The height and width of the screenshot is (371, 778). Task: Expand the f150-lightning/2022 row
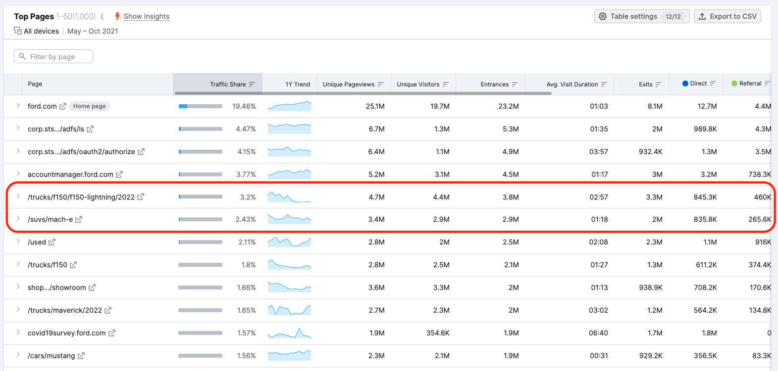click(18, 196)
